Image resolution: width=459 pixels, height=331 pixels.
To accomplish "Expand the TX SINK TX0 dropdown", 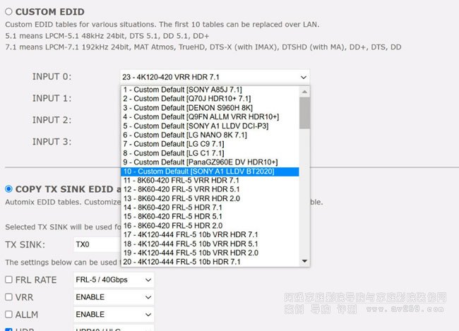I will point(95,245).
